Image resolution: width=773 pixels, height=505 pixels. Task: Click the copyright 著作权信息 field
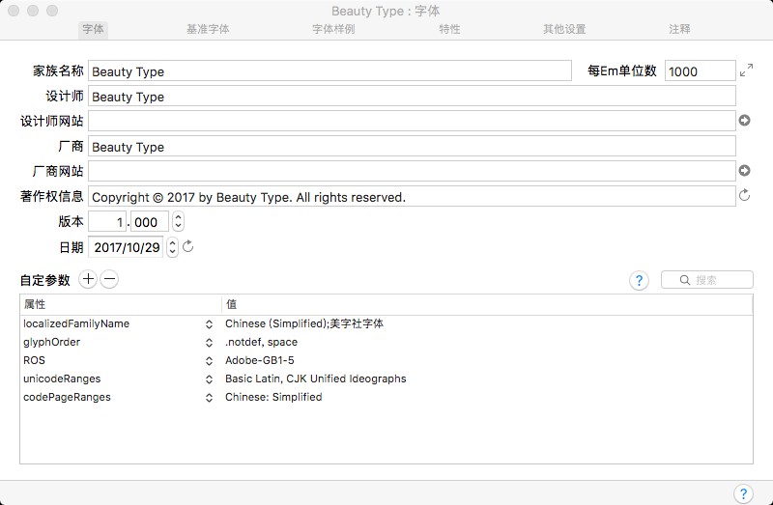coord(413,196)
